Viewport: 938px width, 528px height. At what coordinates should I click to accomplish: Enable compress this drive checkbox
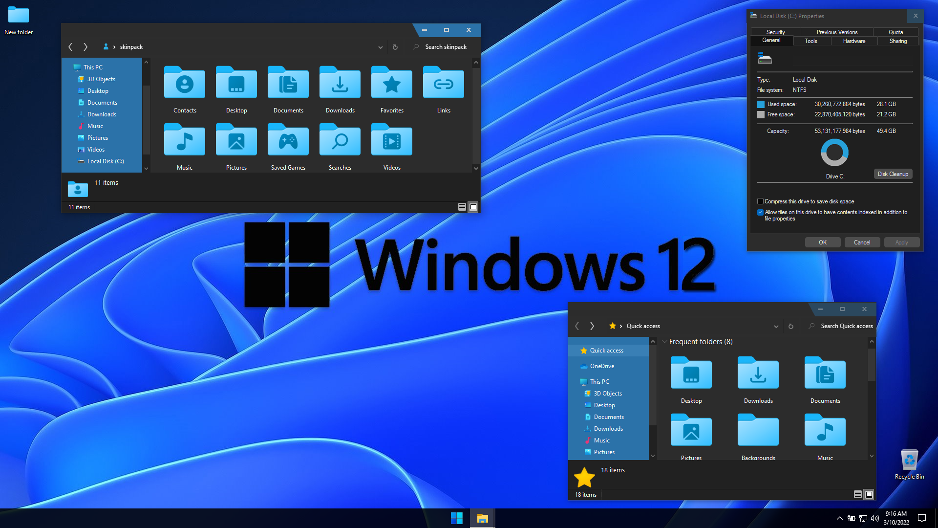coord(760,201)
